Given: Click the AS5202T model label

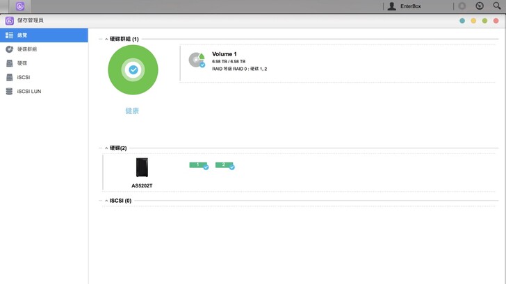Looking at the screenshot, I should [x=142, y=185].
